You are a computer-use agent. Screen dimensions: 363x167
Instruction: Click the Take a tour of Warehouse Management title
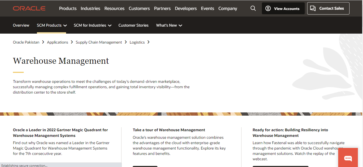[169, 130]
